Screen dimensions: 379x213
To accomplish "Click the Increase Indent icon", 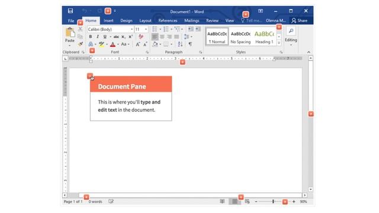I will [198, 29].
